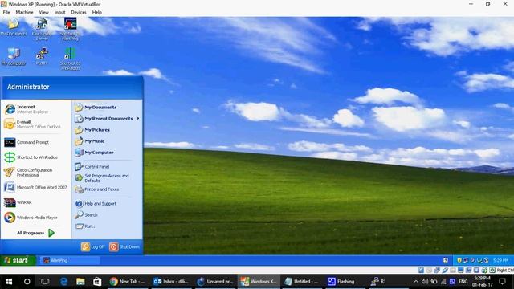
Task: Click the Cortana search circle
Action: [x=27, y=282]
